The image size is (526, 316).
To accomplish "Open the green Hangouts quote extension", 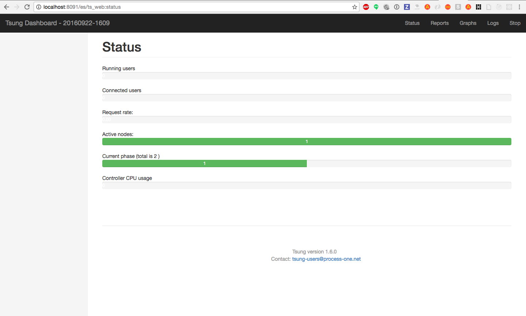I will click(376, 7).
